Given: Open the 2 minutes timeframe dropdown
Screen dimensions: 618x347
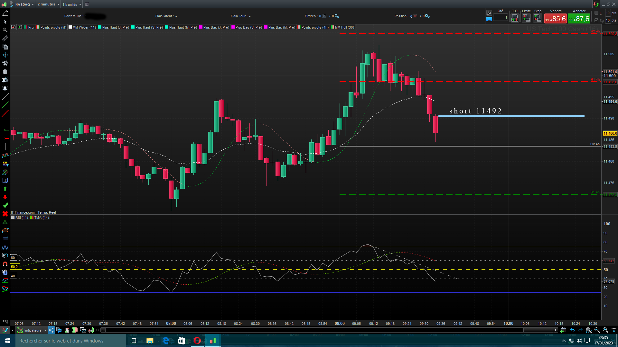Looking at the screenshot, I should pos(48,4).
